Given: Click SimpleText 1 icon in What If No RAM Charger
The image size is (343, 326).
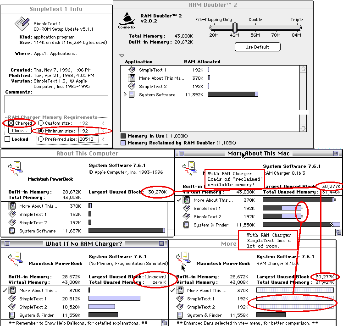Looking at the screenshot, I should coord(12,298).
